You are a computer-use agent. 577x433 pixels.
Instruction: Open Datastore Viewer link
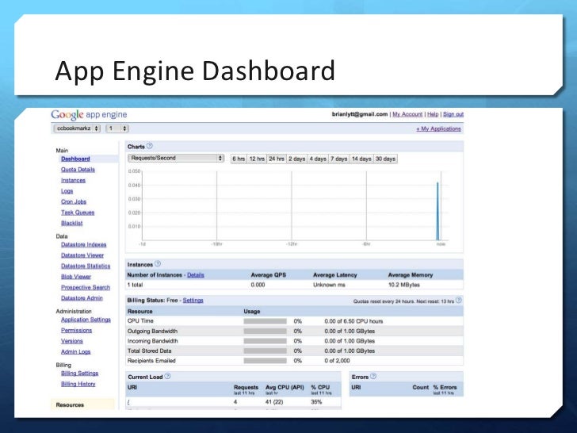coord(82,255)
